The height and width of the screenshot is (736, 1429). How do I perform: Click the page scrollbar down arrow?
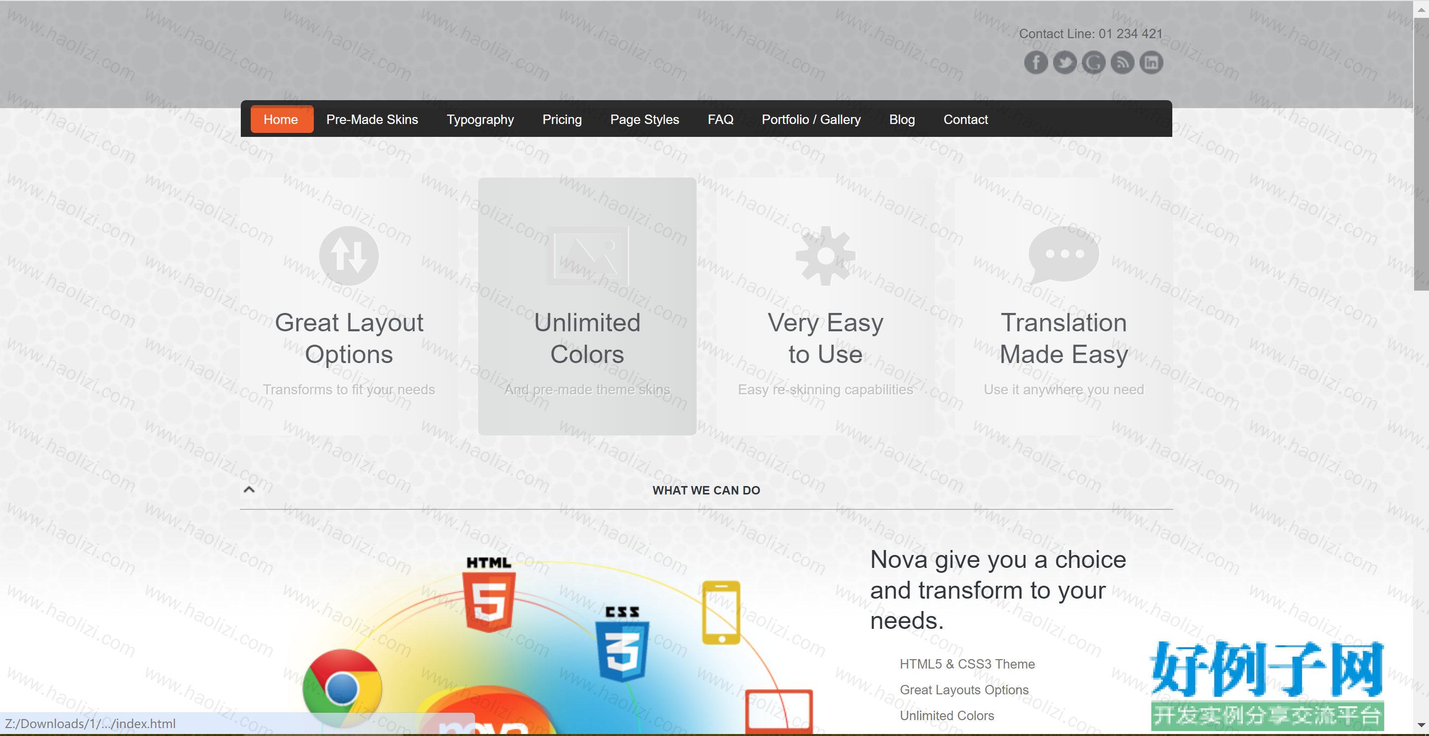[x=1421, y=725]
